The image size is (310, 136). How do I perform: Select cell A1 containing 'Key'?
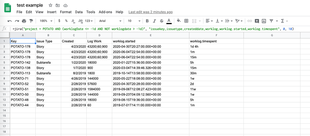23,41
